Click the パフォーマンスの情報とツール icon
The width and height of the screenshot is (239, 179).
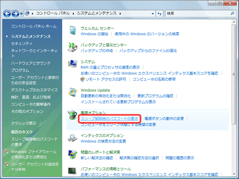72,171
